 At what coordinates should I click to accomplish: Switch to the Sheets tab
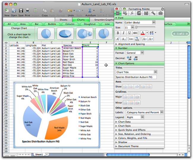click(64, 20)
